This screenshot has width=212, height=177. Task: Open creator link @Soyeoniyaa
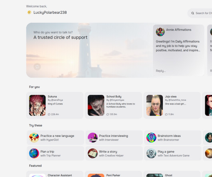point(117,100)
